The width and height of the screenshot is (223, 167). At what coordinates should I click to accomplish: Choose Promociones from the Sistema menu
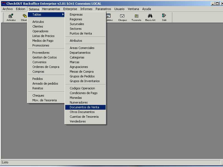46,45
